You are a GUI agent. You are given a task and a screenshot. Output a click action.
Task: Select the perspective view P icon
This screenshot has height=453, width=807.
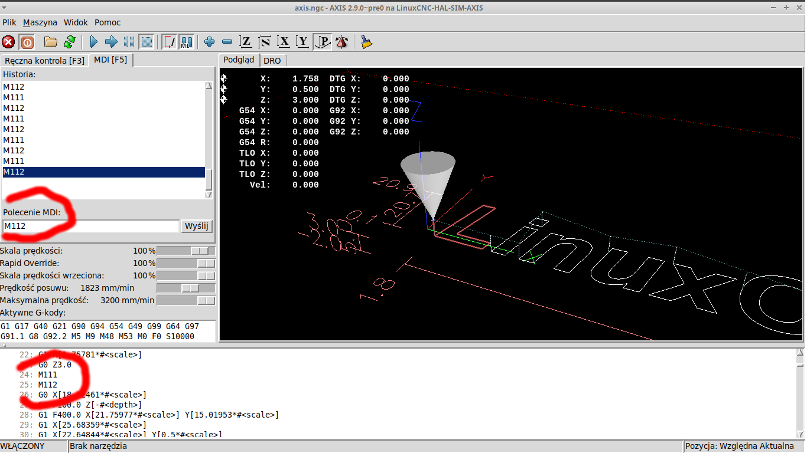[322, 42]
